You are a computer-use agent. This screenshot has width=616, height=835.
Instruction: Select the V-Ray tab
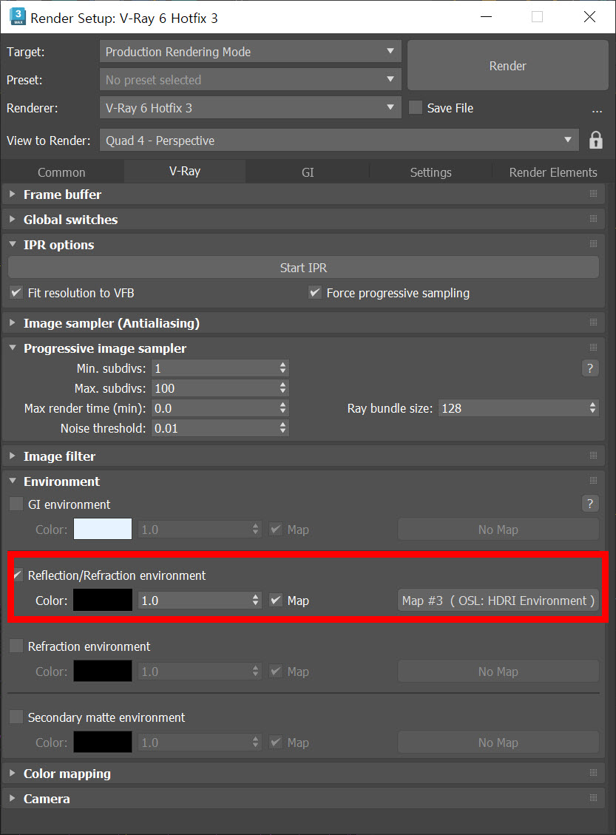point(185,171)
